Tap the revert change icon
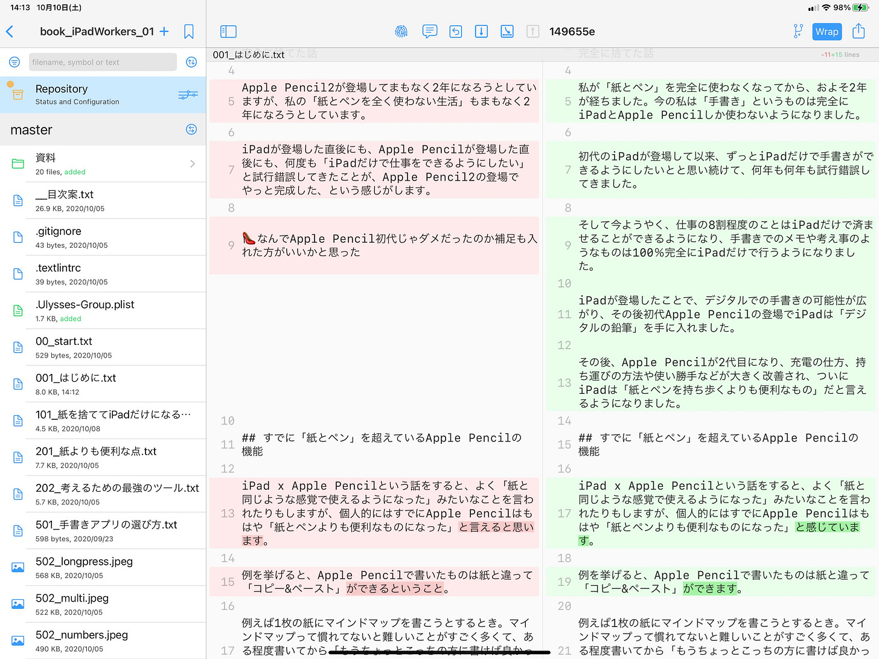Viewport: 879px width, 659px height. coord(456,31)
